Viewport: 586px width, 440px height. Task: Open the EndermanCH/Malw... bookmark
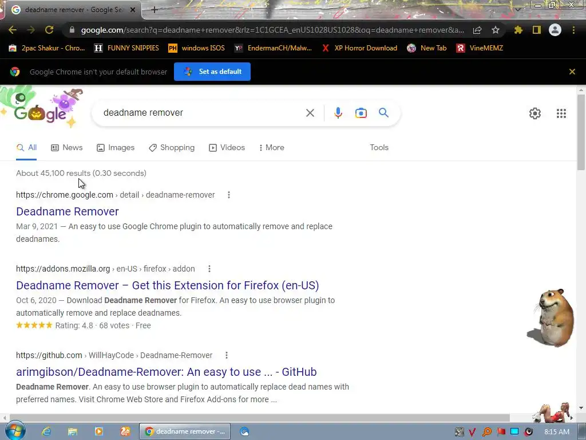[x=273, y=48]
